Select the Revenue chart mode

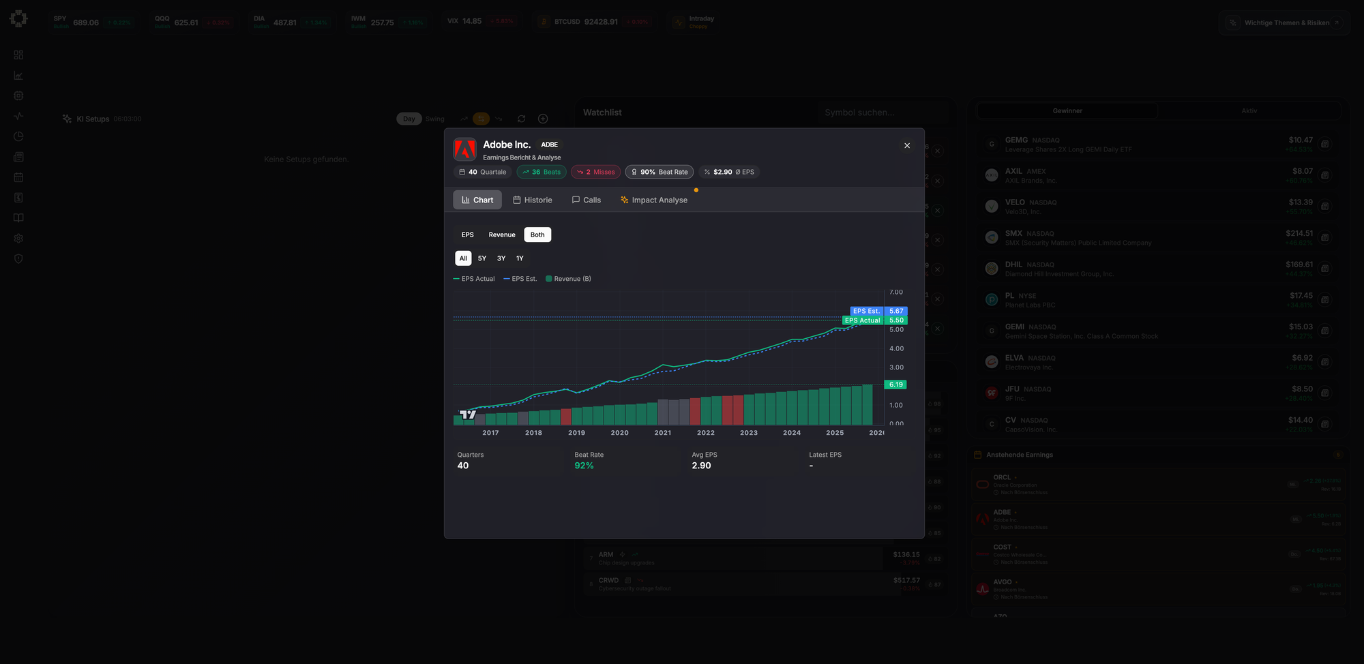pyautogui.click(x=502, y=235)
